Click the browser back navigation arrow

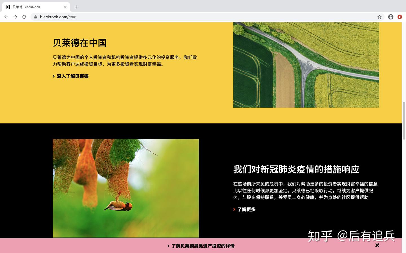[x=6, y=17]
